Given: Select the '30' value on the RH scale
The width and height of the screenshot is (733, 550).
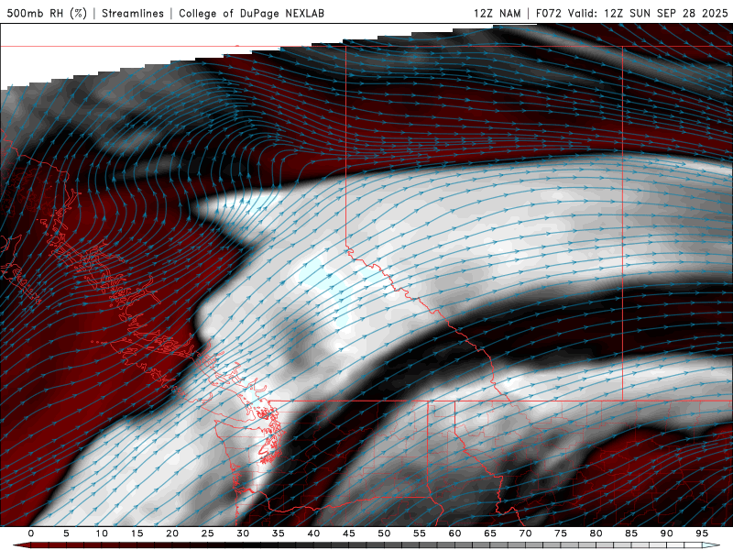Looking at the screenshot, I should [243, 533].
